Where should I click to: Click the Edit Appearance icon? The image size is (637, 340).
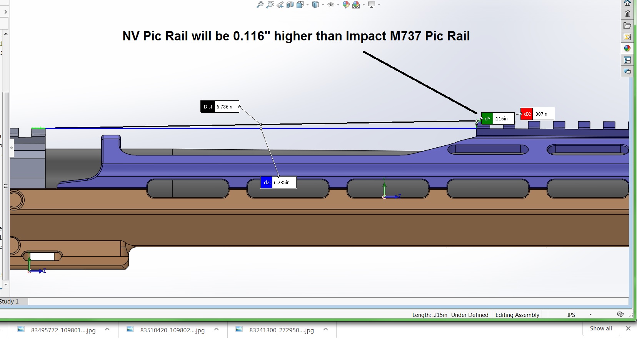(346, 5)
